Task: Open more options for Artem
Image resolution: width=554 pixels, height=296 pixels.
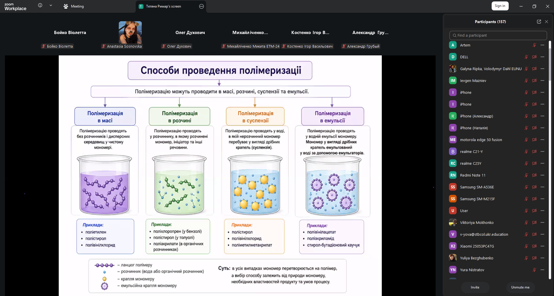Action: point(542,45)
